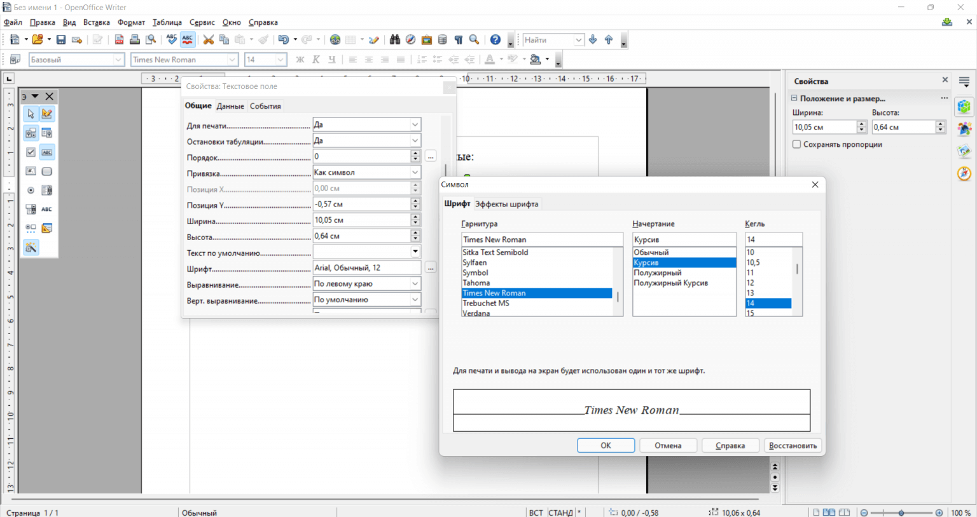
Task: Toggle nonprinting characters pilcrow button
Action: point(459,40)
